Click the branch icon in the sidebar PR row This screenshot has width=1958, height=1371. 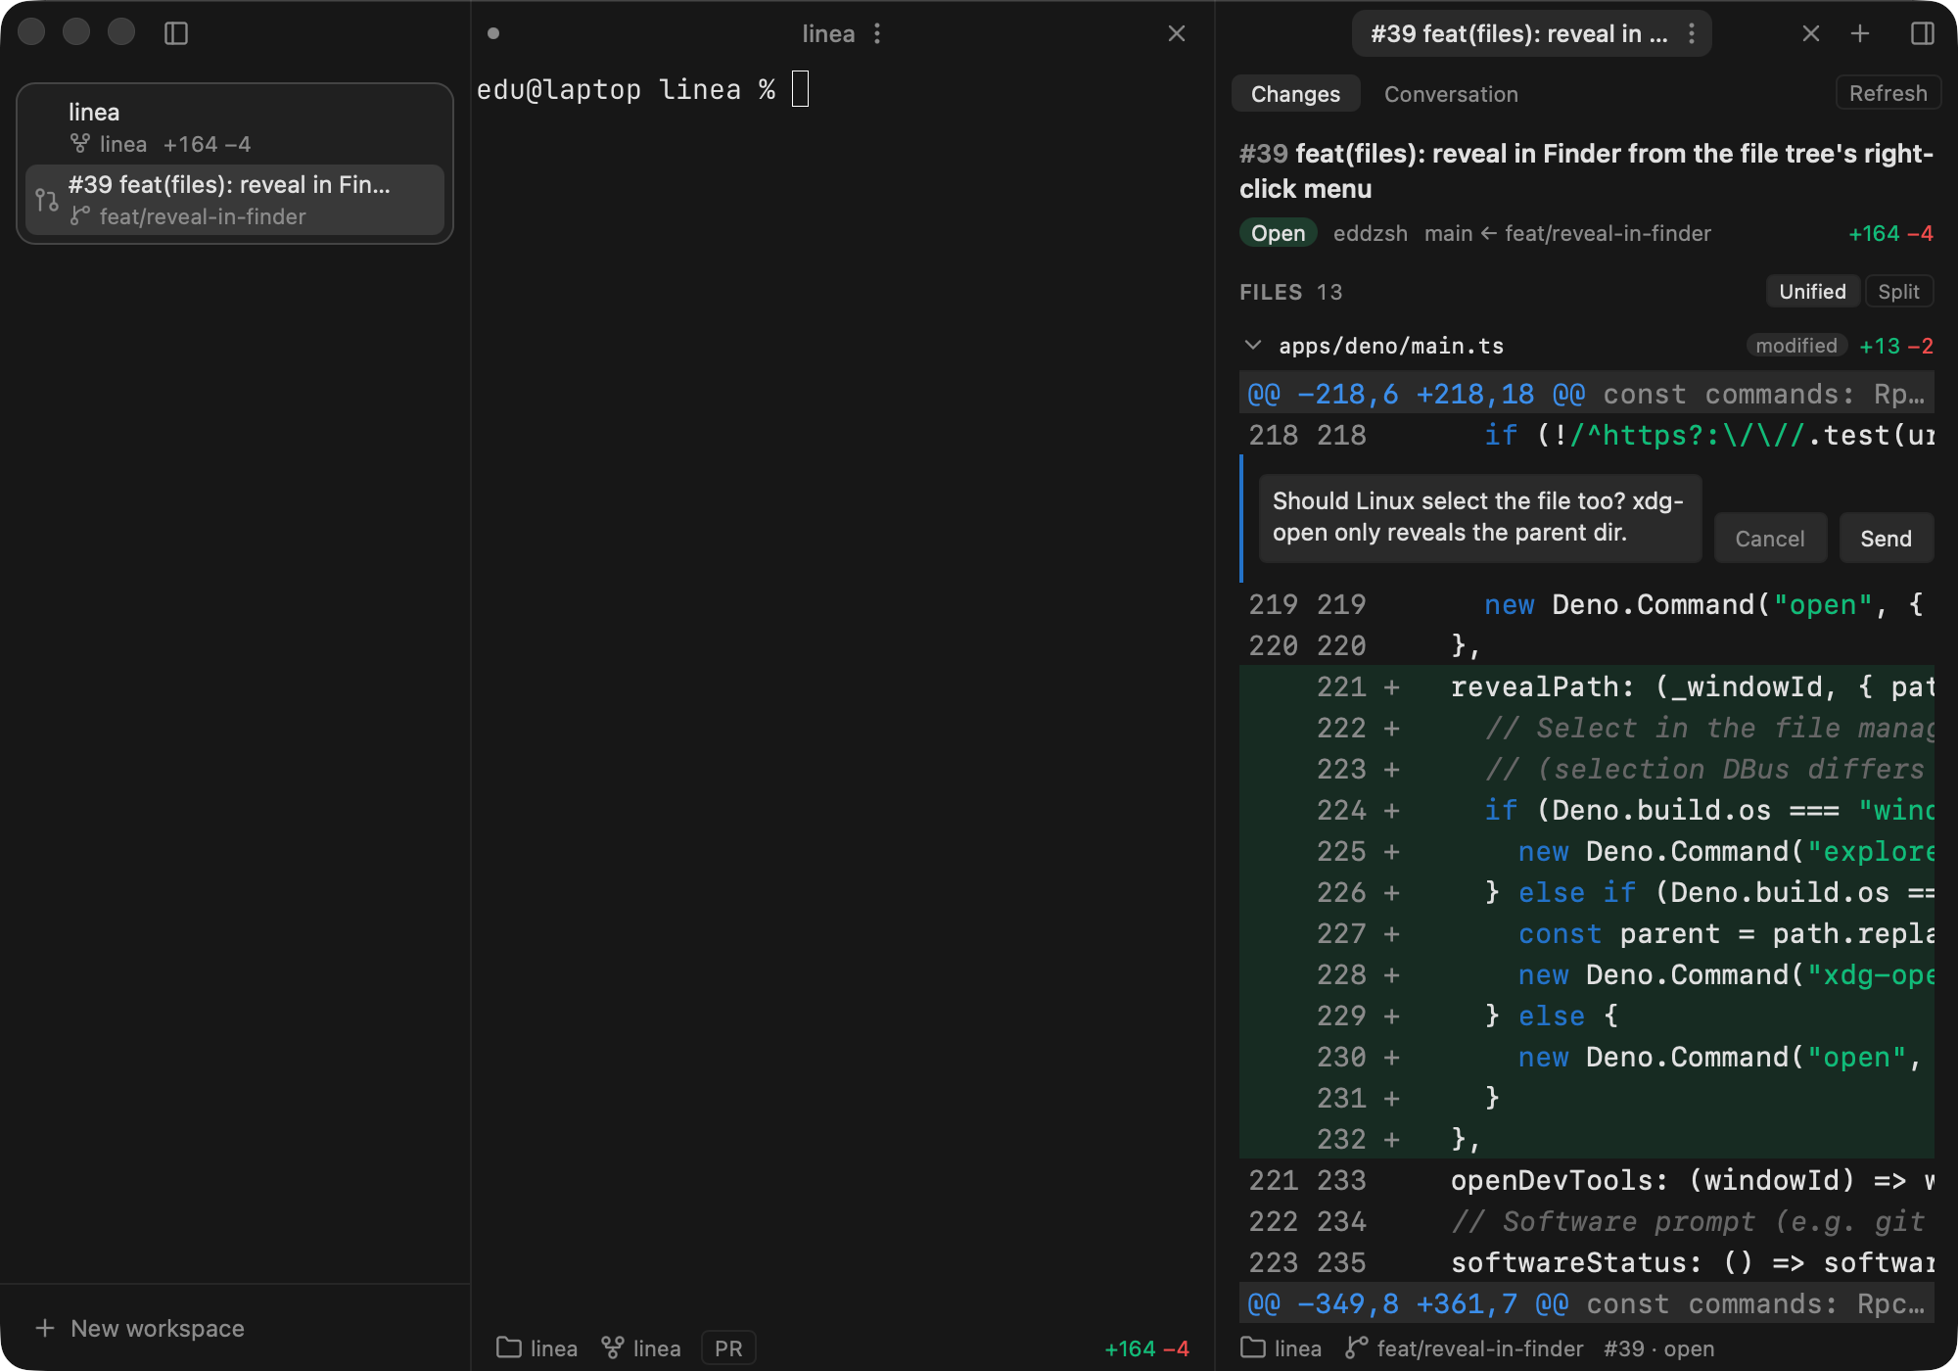(x=80, y=216)
